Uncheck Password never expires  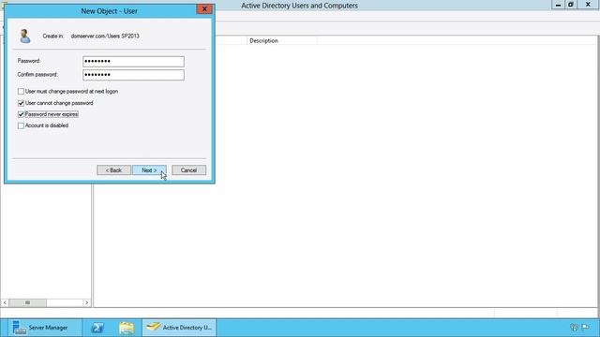(x=21, y=114)
